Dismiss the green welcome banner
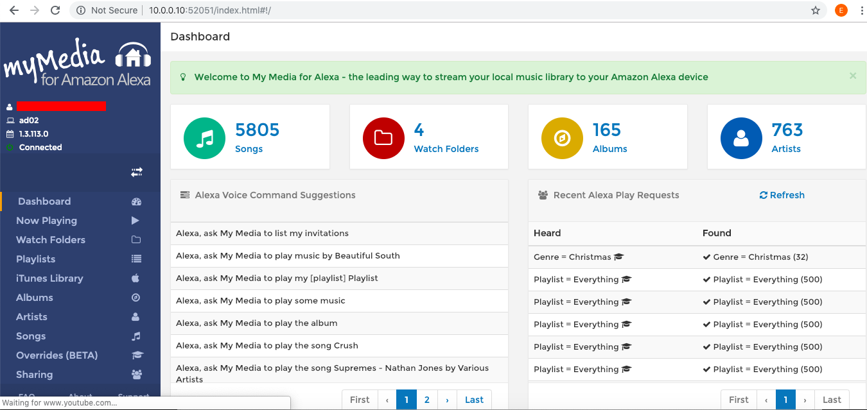The width and height of the screenshot is (867, 410). (x=853, y=76)
